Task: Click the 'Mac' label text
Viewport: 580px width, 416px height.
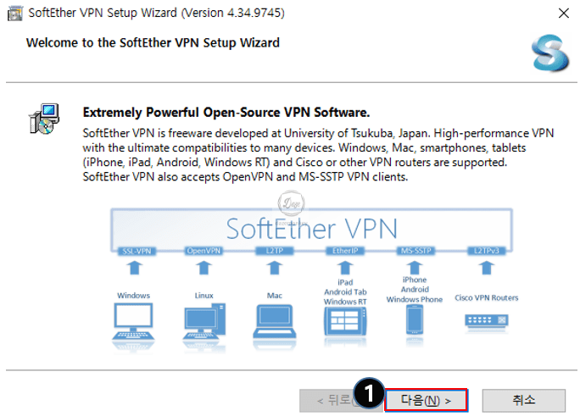Action: (275, 296)
